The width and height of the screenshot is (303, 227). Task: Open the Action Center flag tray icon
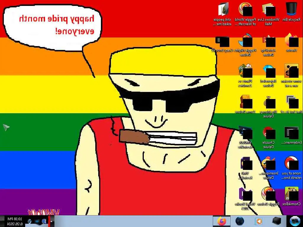(x=44, y=221)
